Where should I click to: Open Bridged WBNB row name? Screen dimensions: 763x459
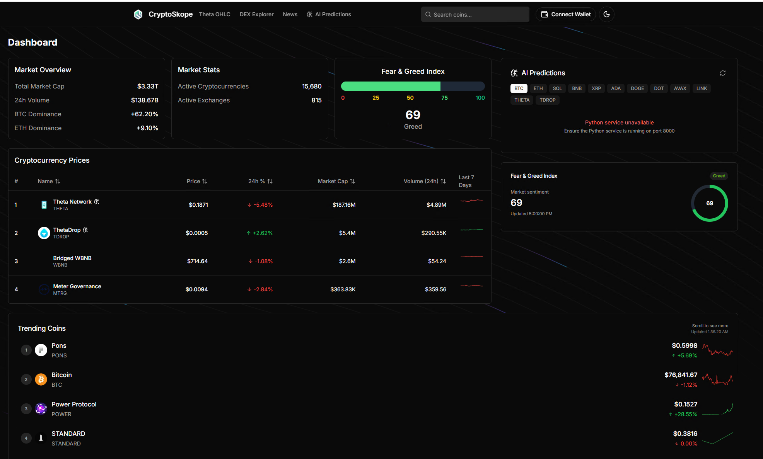pyautogui.click(x=72, y=258)
